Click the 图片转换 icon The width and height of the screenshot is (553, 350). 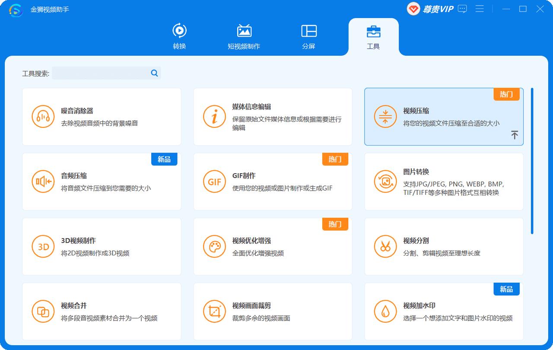coord(385,181)
